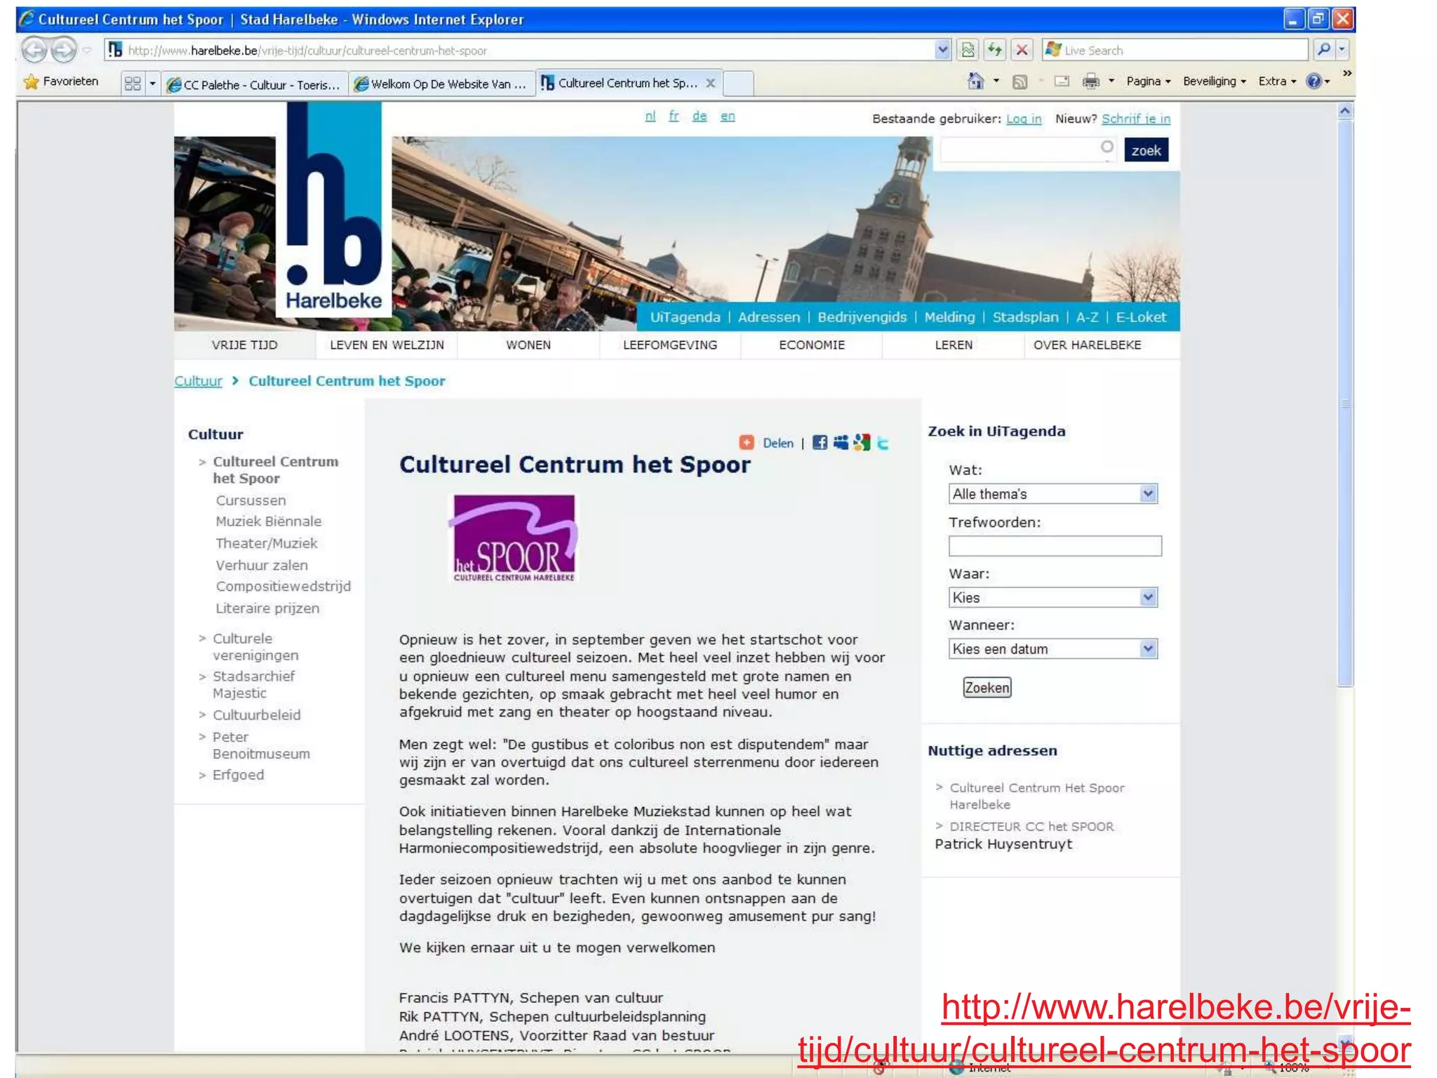
Task: Expand the Wanneer date dropdown
Action: 1147,649
